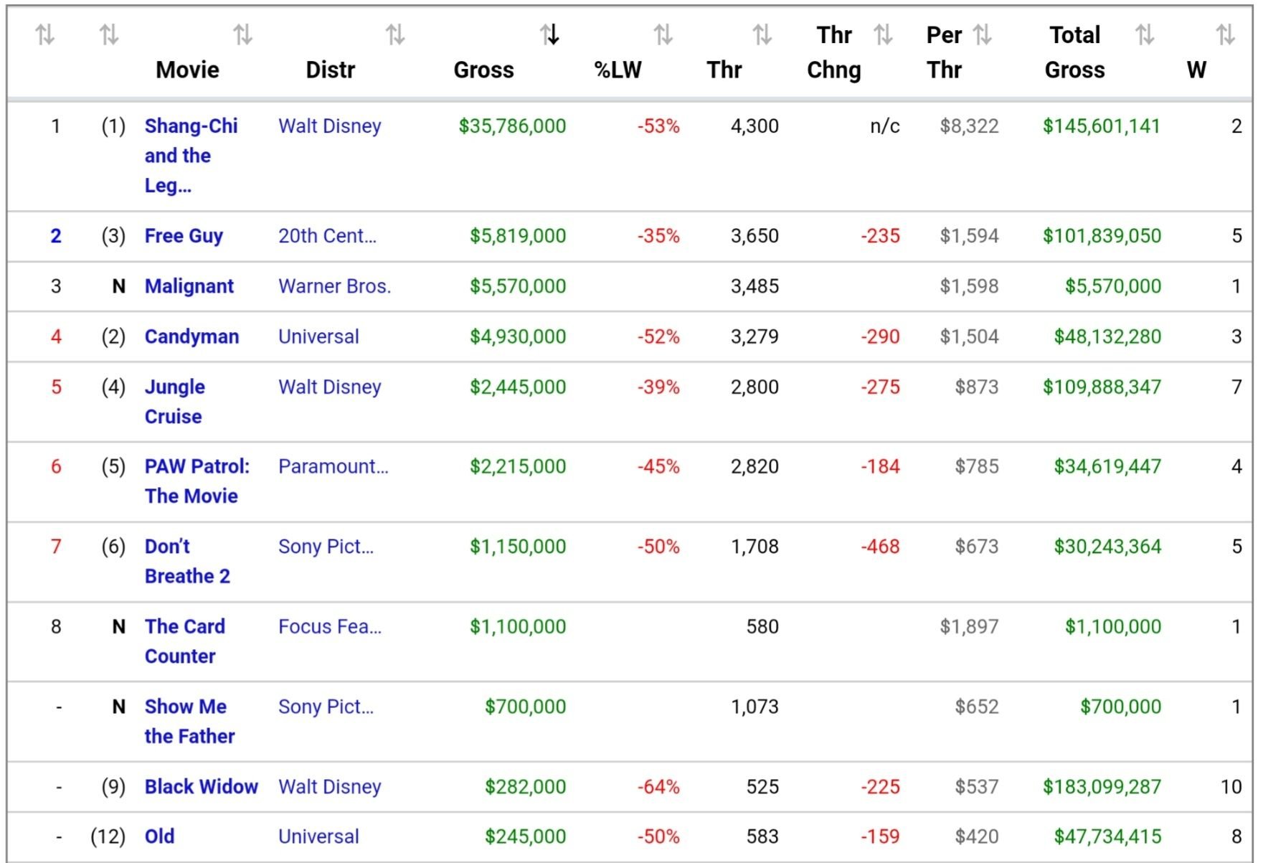Select gross value $1,100,000 in Gross column
This screenshot has width=1268, height=863.
[x=518, y=627]
